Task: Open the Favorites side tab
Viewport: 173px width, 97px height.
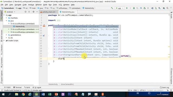Action: (x=1, y=62)
